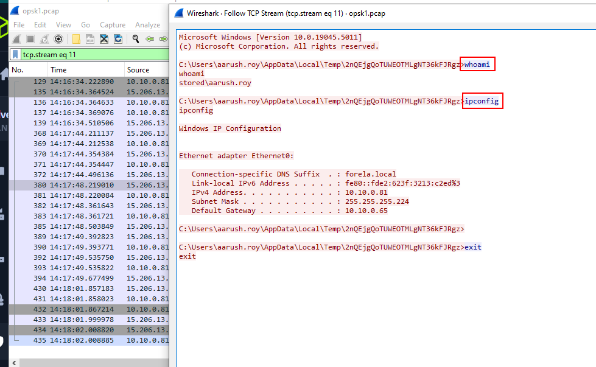The image size is (596, 367).
Task: Open the Analyze menu
Action: 147,25
